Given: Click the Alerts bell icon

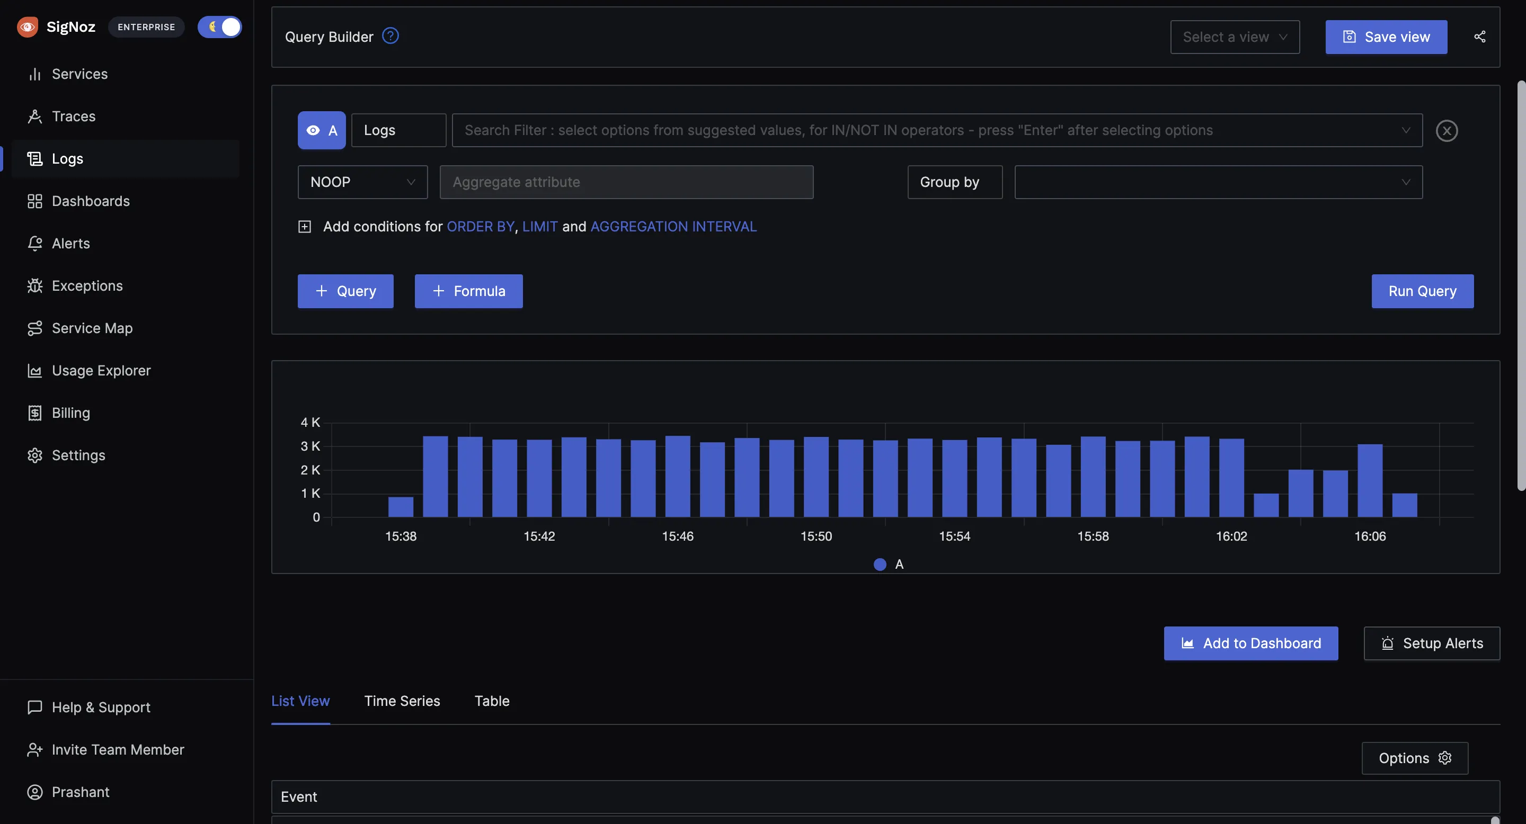Looking at the screenshot, I should 35,243.
